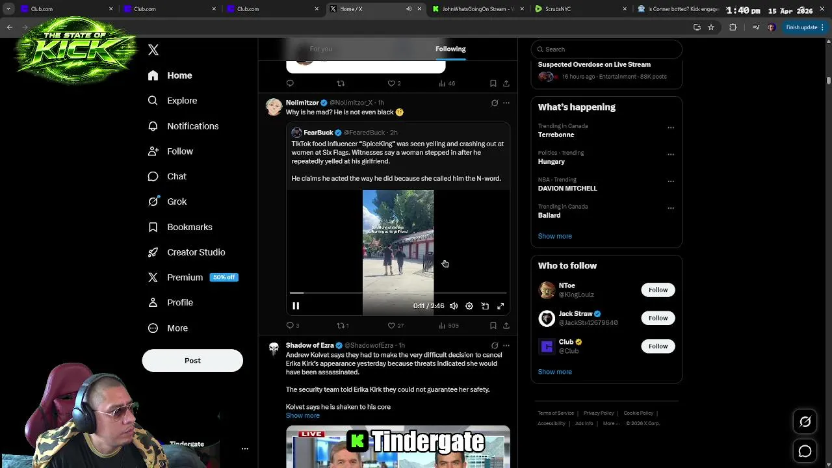
Task: Open the Home page in the sidebar
Action: click(170, 75)
